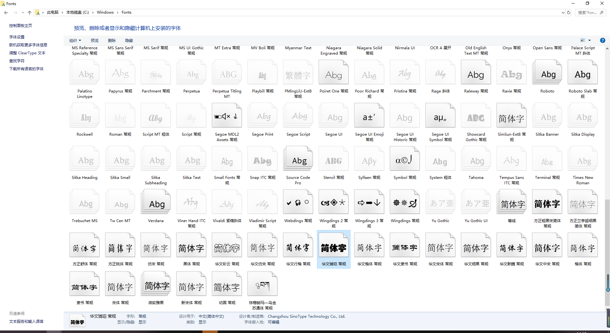The image size is (610, 333).
Task: Refresh the Fonts folder view
Action: point(569,12)
